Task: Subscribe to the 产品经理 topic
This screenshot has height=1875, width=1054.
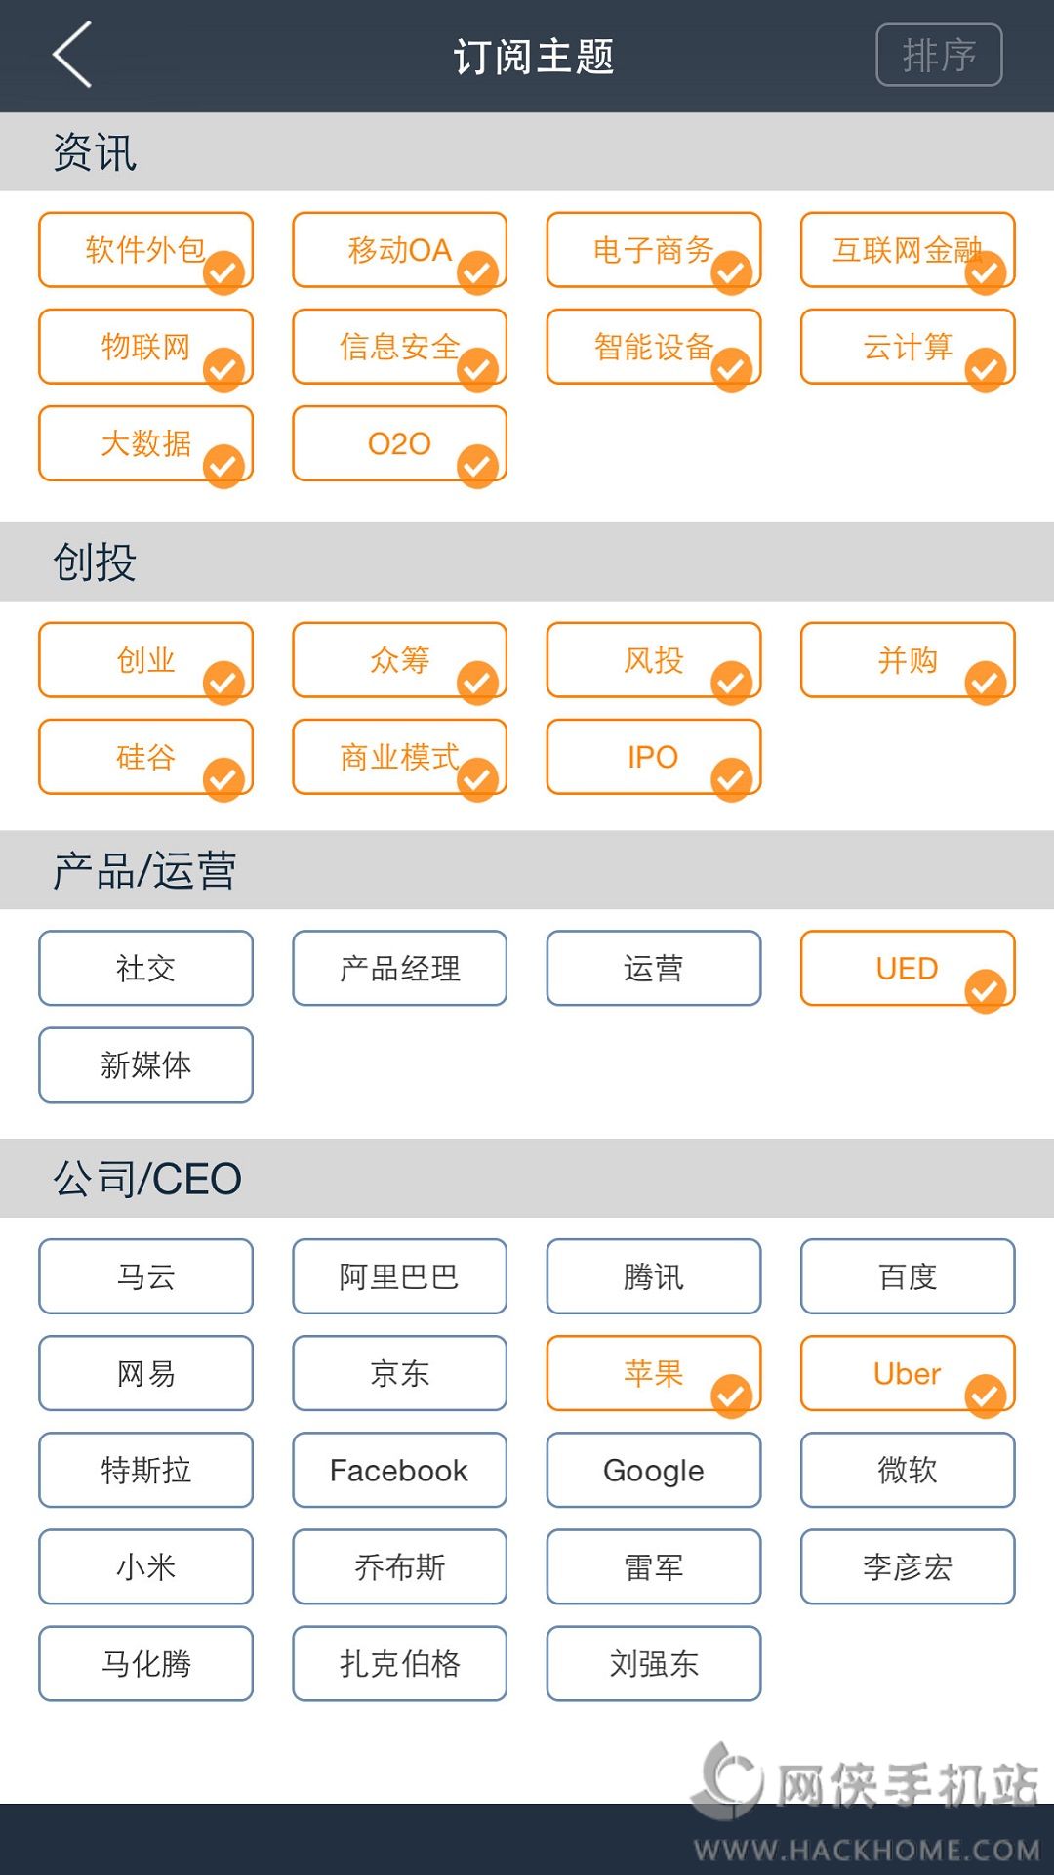Action: click(x=399, y=968)
